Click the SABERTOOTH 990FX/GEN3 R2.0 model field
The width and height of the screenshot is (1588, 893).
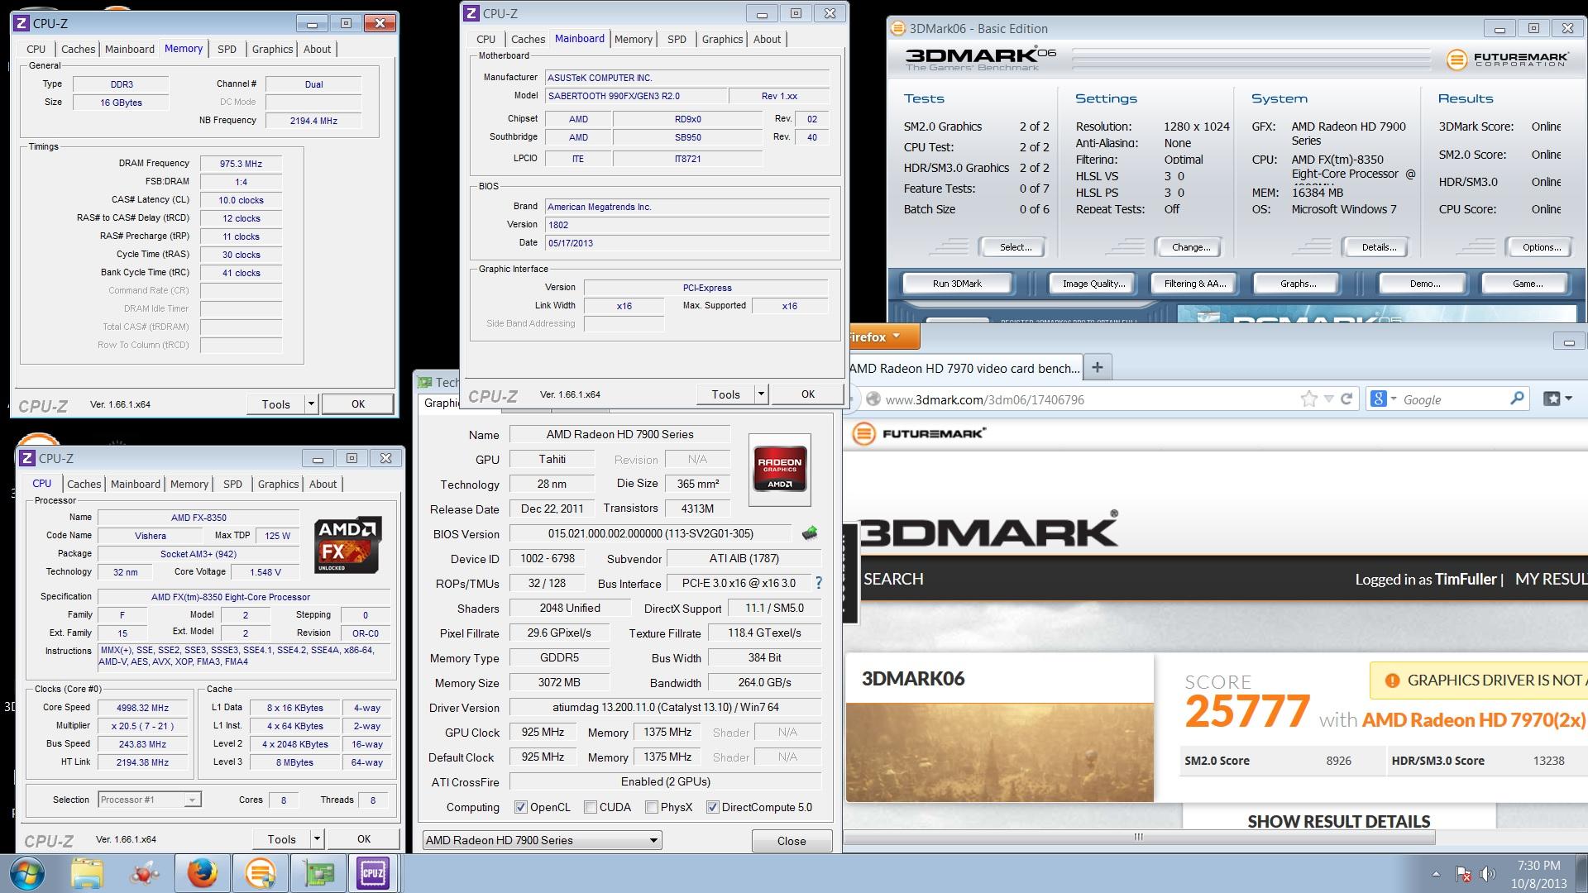635,96
